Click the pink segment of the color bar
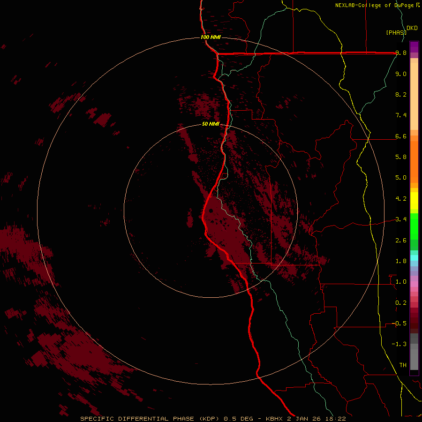Viewport: 422px width, 422px height. tap(414, 284)
